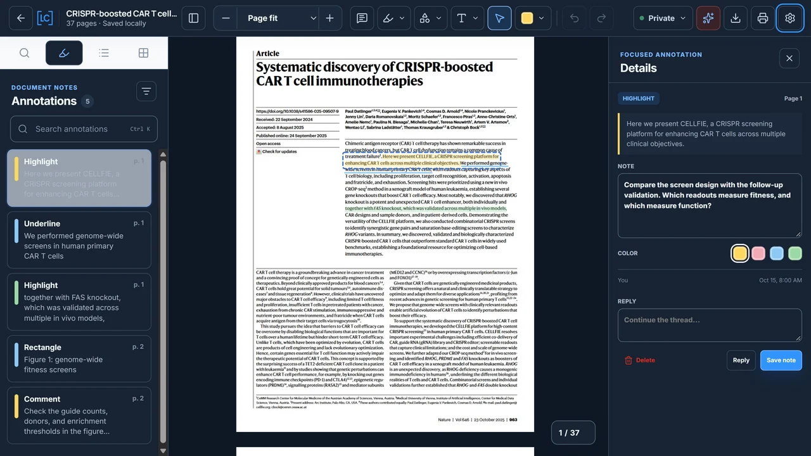This screenshot has width=811, height=456.
Task: Open the Rectangle Figure 1 annotation card
Action: pos(79,358)
